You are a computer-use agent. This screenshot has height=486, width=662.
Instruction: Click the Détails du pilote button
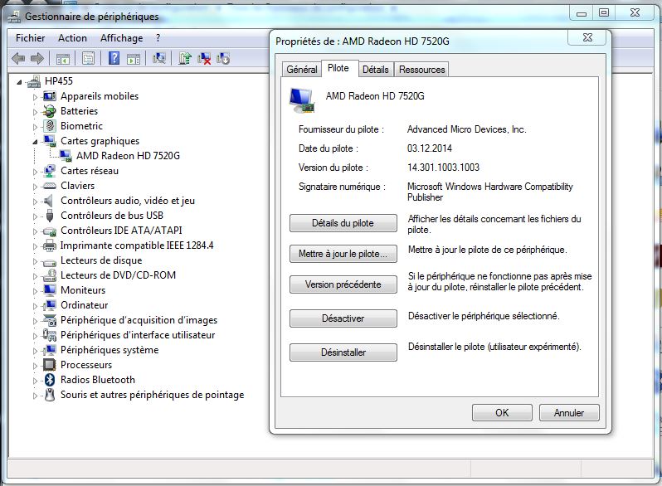pyautogui.click(x=343, y=223)
